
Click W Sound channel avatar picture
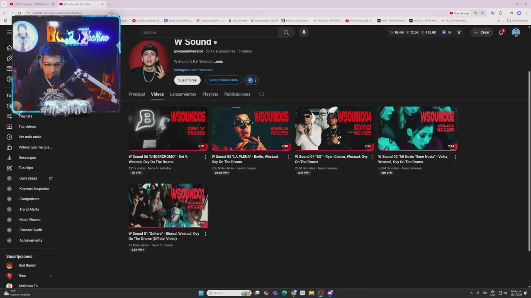(x=149, y=61)
